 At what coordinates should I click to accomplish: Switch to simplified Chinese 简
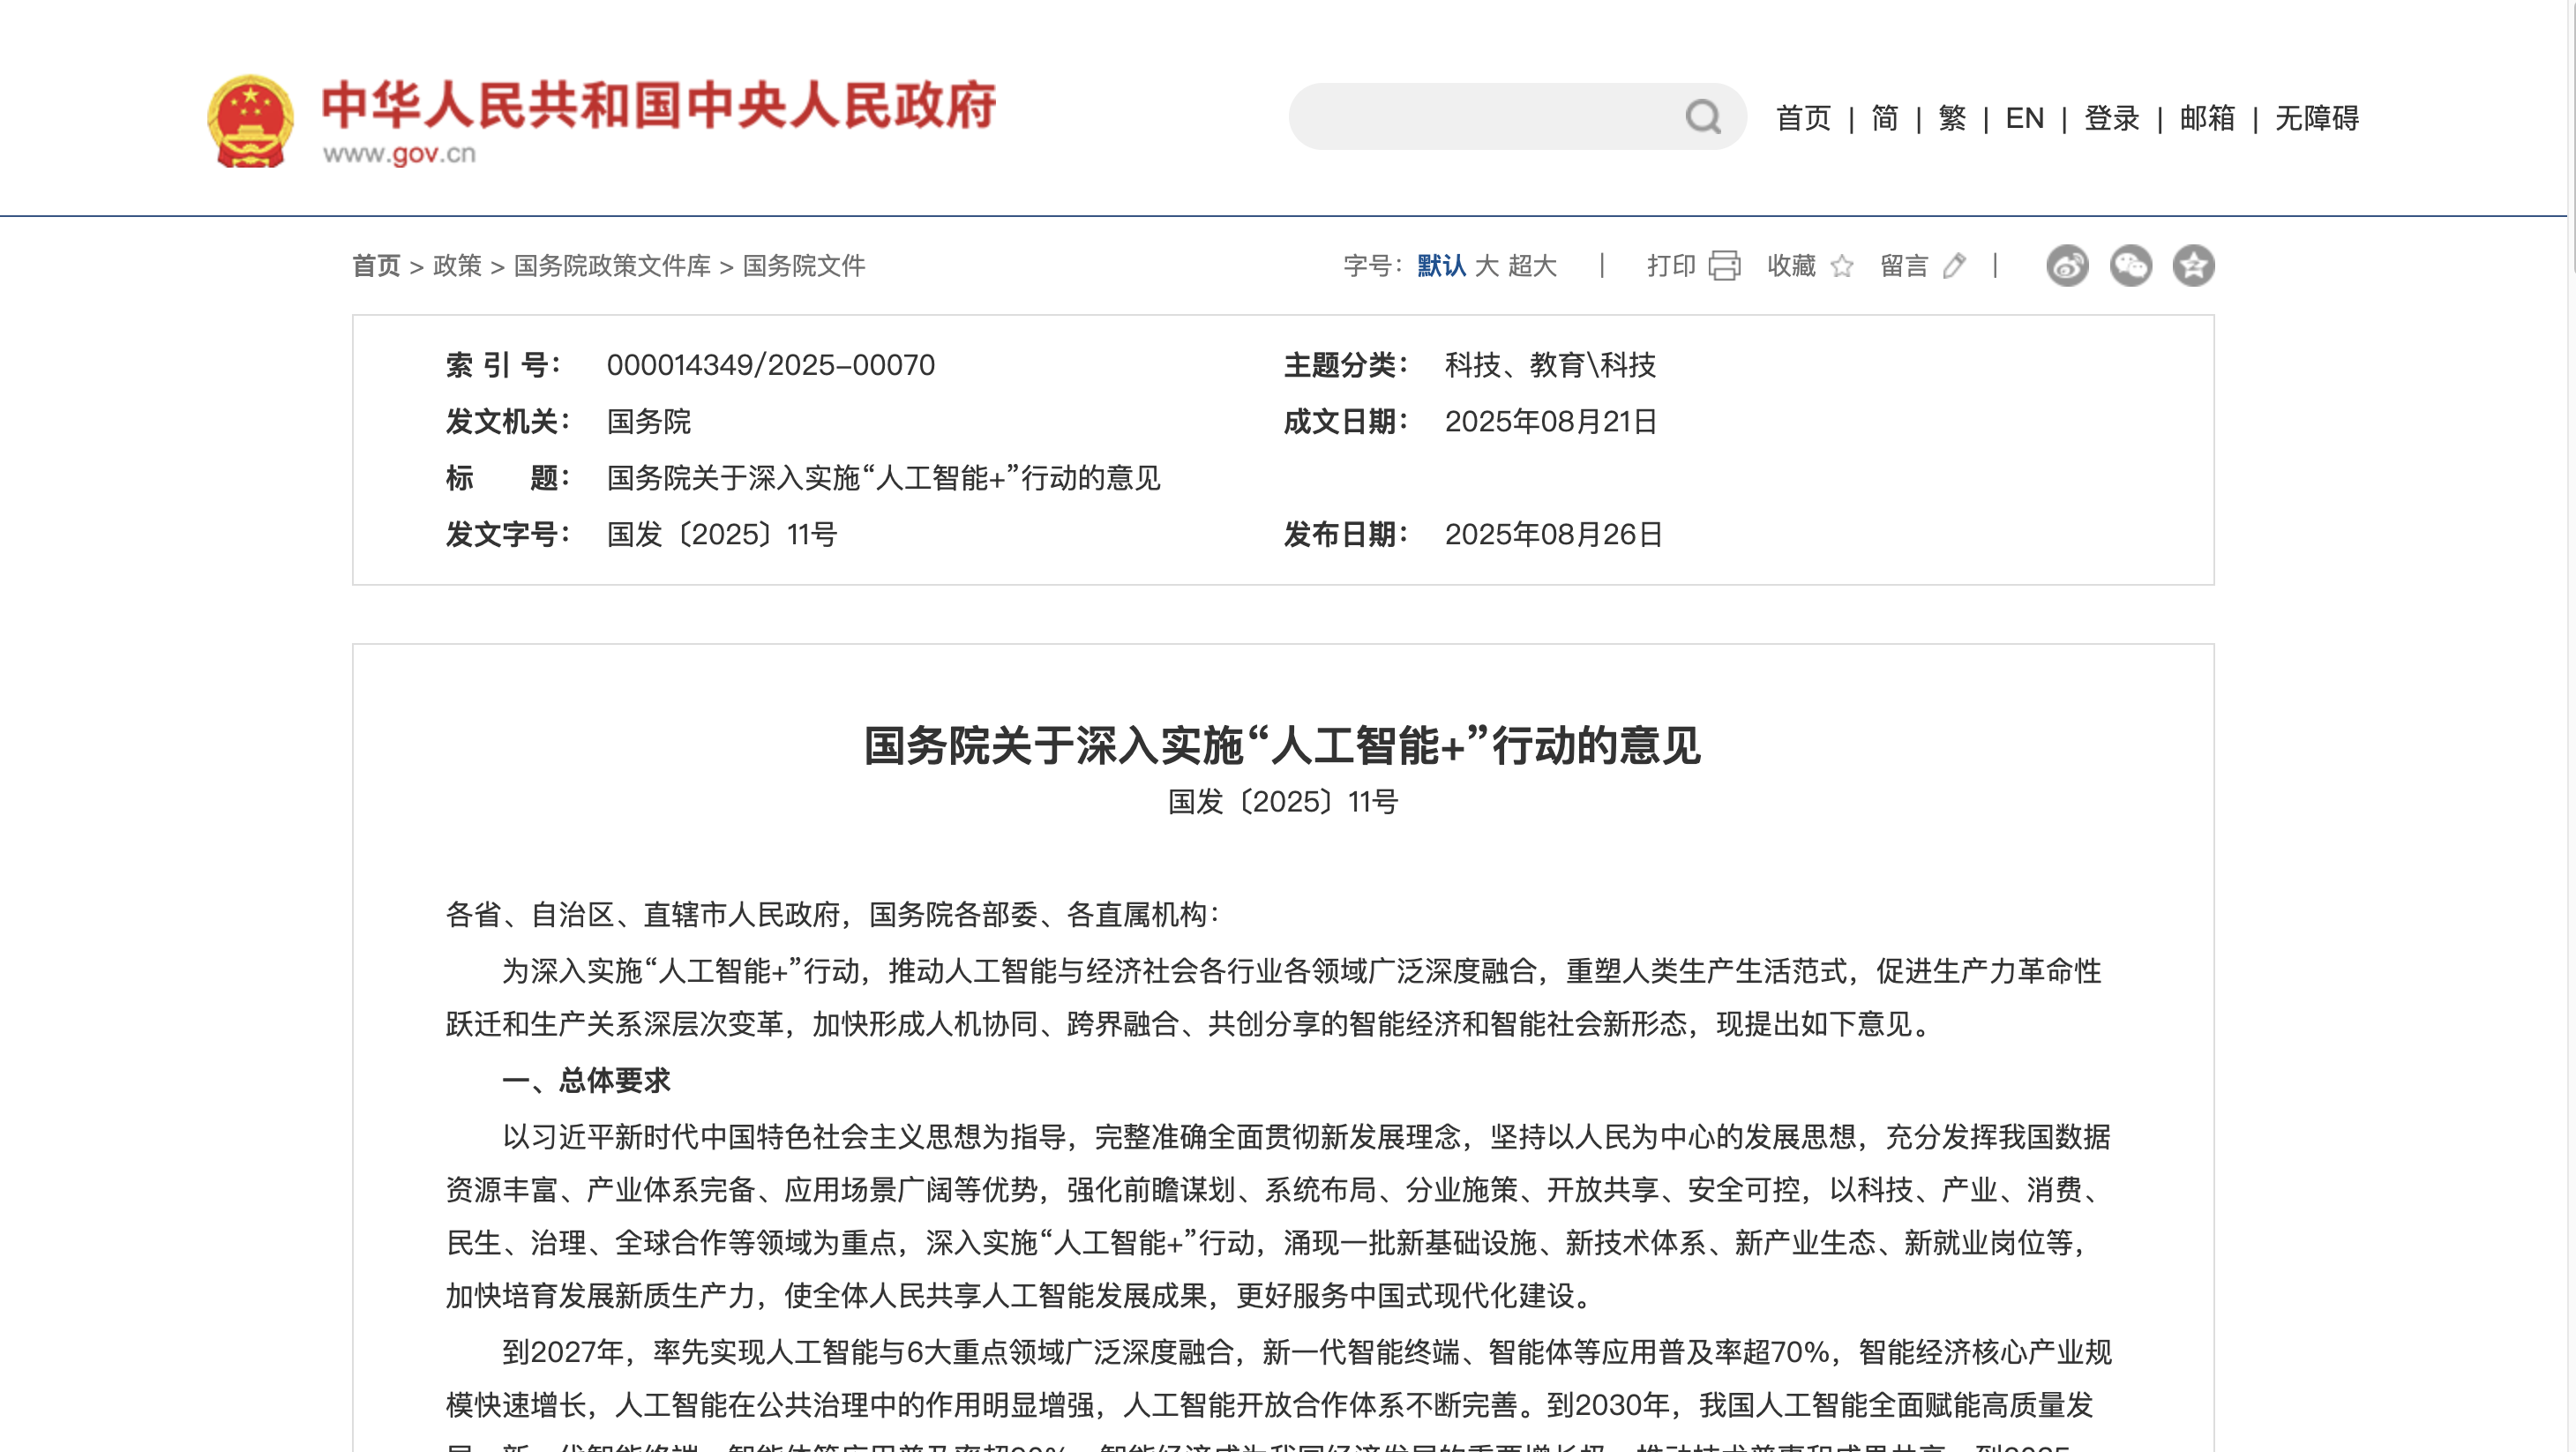pyautogui.click(x=1885, y=118)
